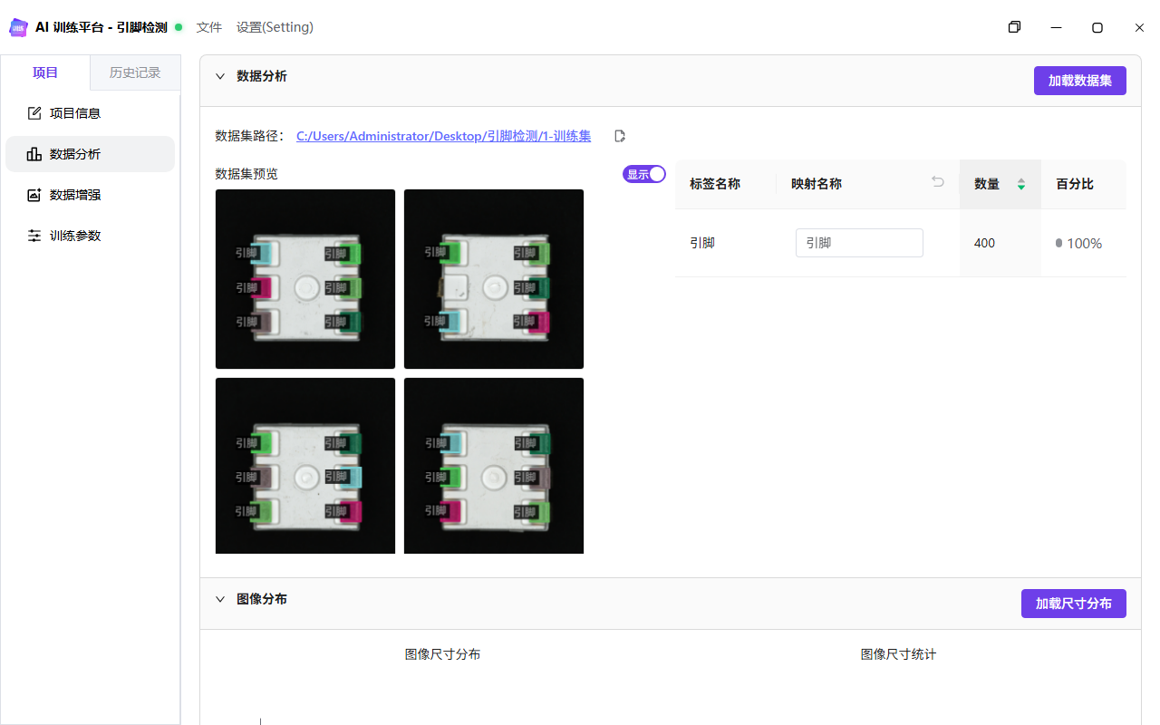The width and height of the screenshot is (1160, 725).
Task: Click the 引脚 mapping name input field
Action: tap(859, 243)
